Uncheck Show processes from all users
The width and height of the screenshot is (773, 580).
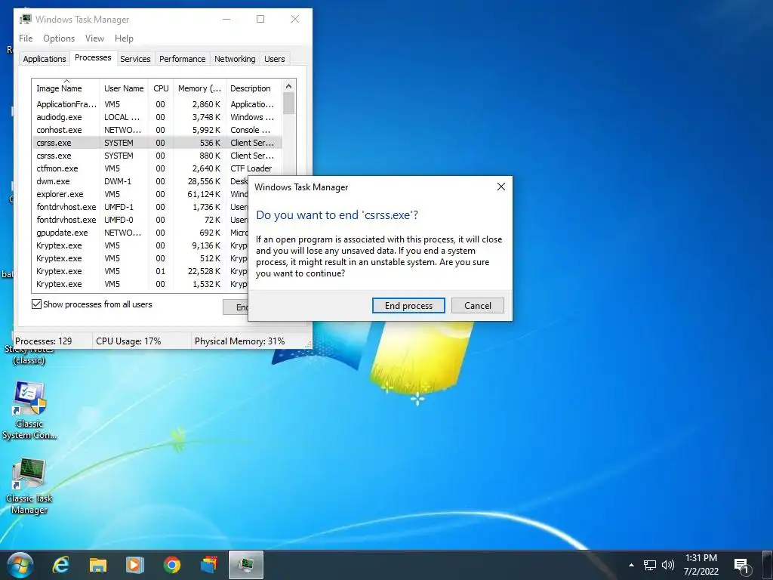click(x=36, y=304)
